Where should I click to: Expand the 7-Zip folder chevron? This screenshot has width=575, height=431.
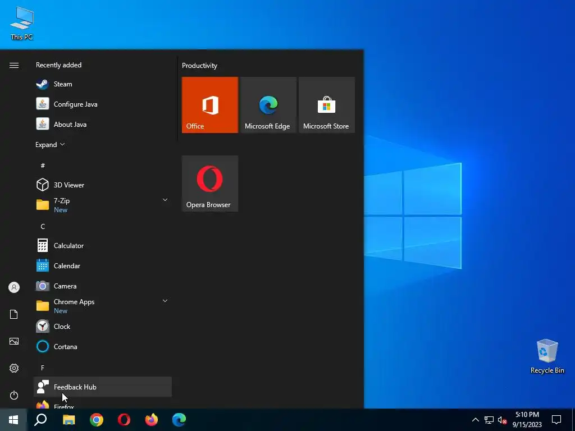pos(165,200)
